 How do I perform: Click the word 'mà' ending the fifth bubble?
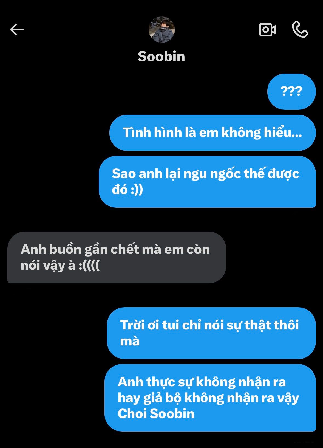click(x=130, y=341)
